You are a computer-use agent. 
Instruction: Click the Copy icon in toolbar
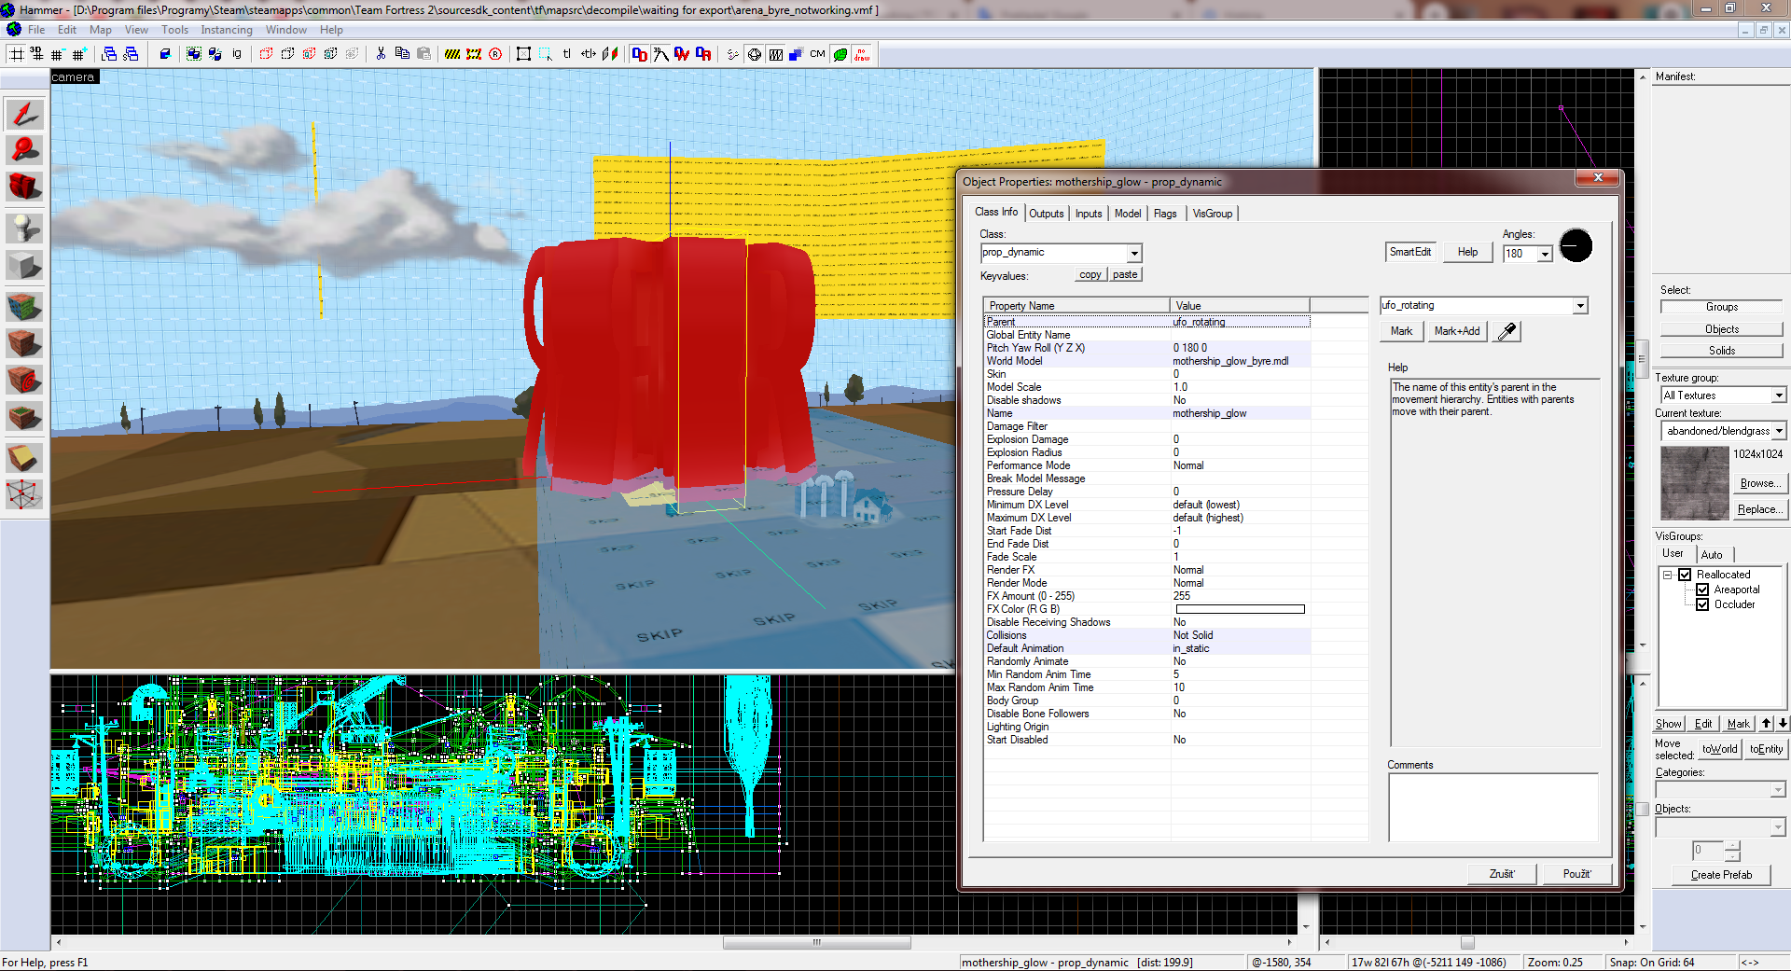tap(402, 54)
